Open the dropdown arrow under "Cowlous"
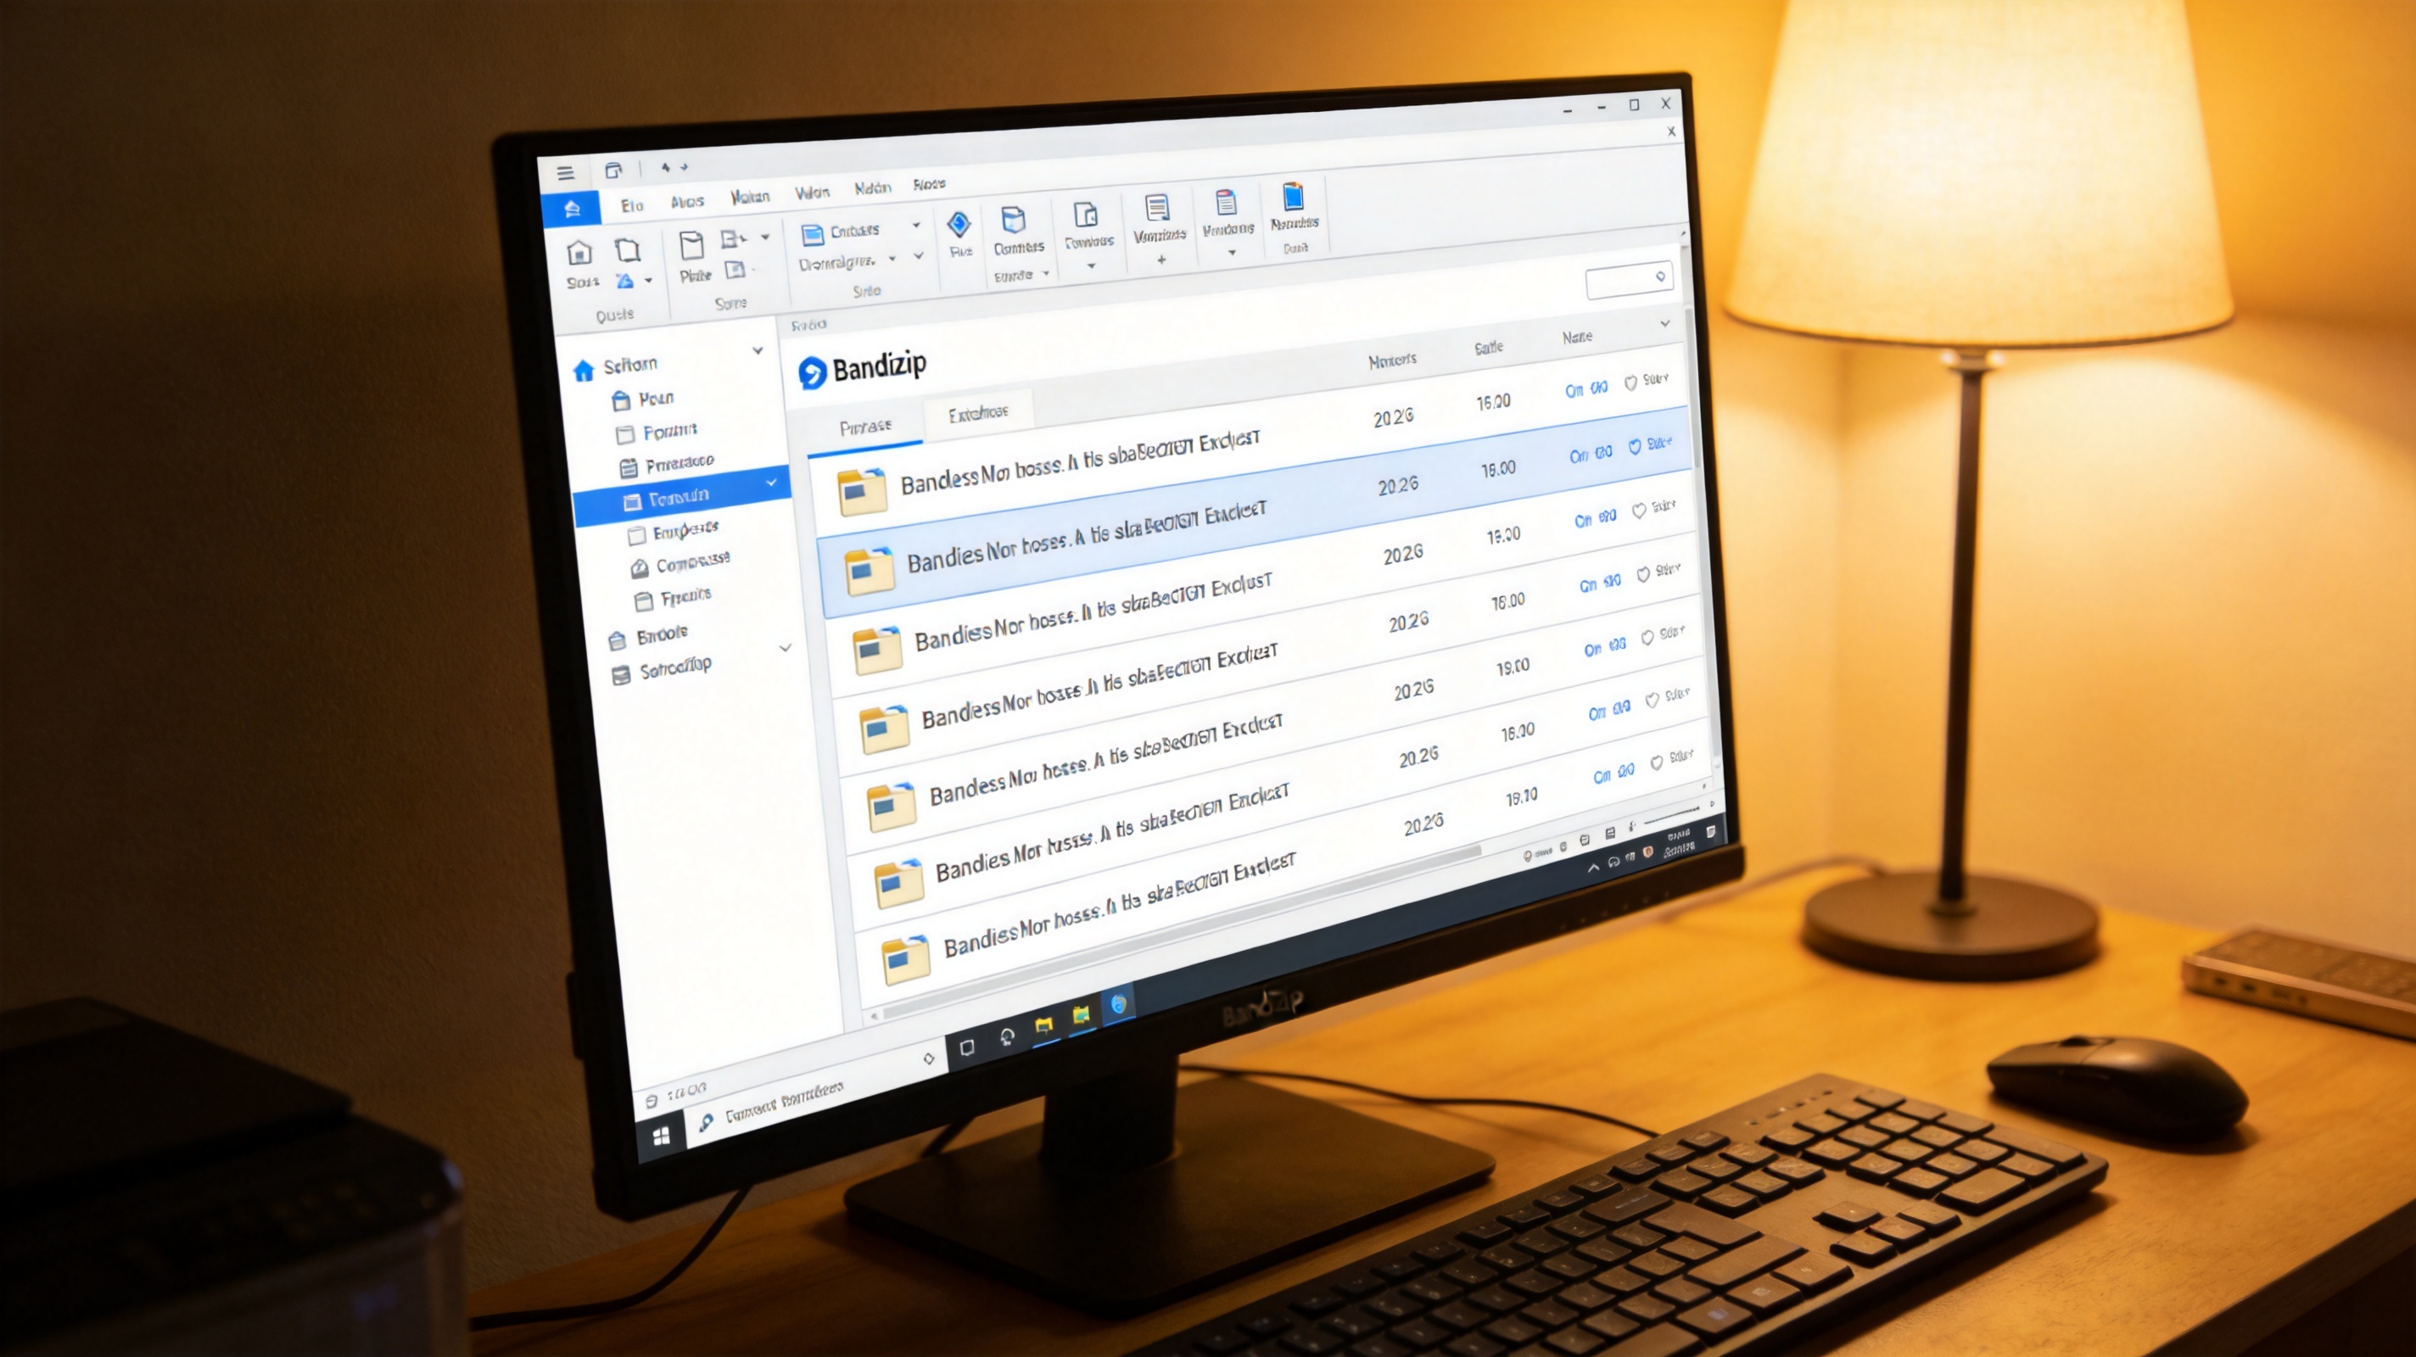 pos(1091,266)
